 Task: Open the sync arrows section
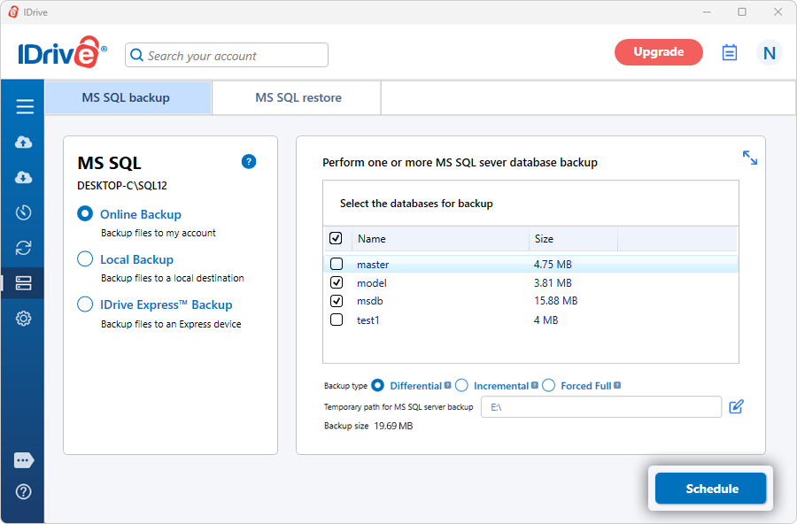coord(23,248)
